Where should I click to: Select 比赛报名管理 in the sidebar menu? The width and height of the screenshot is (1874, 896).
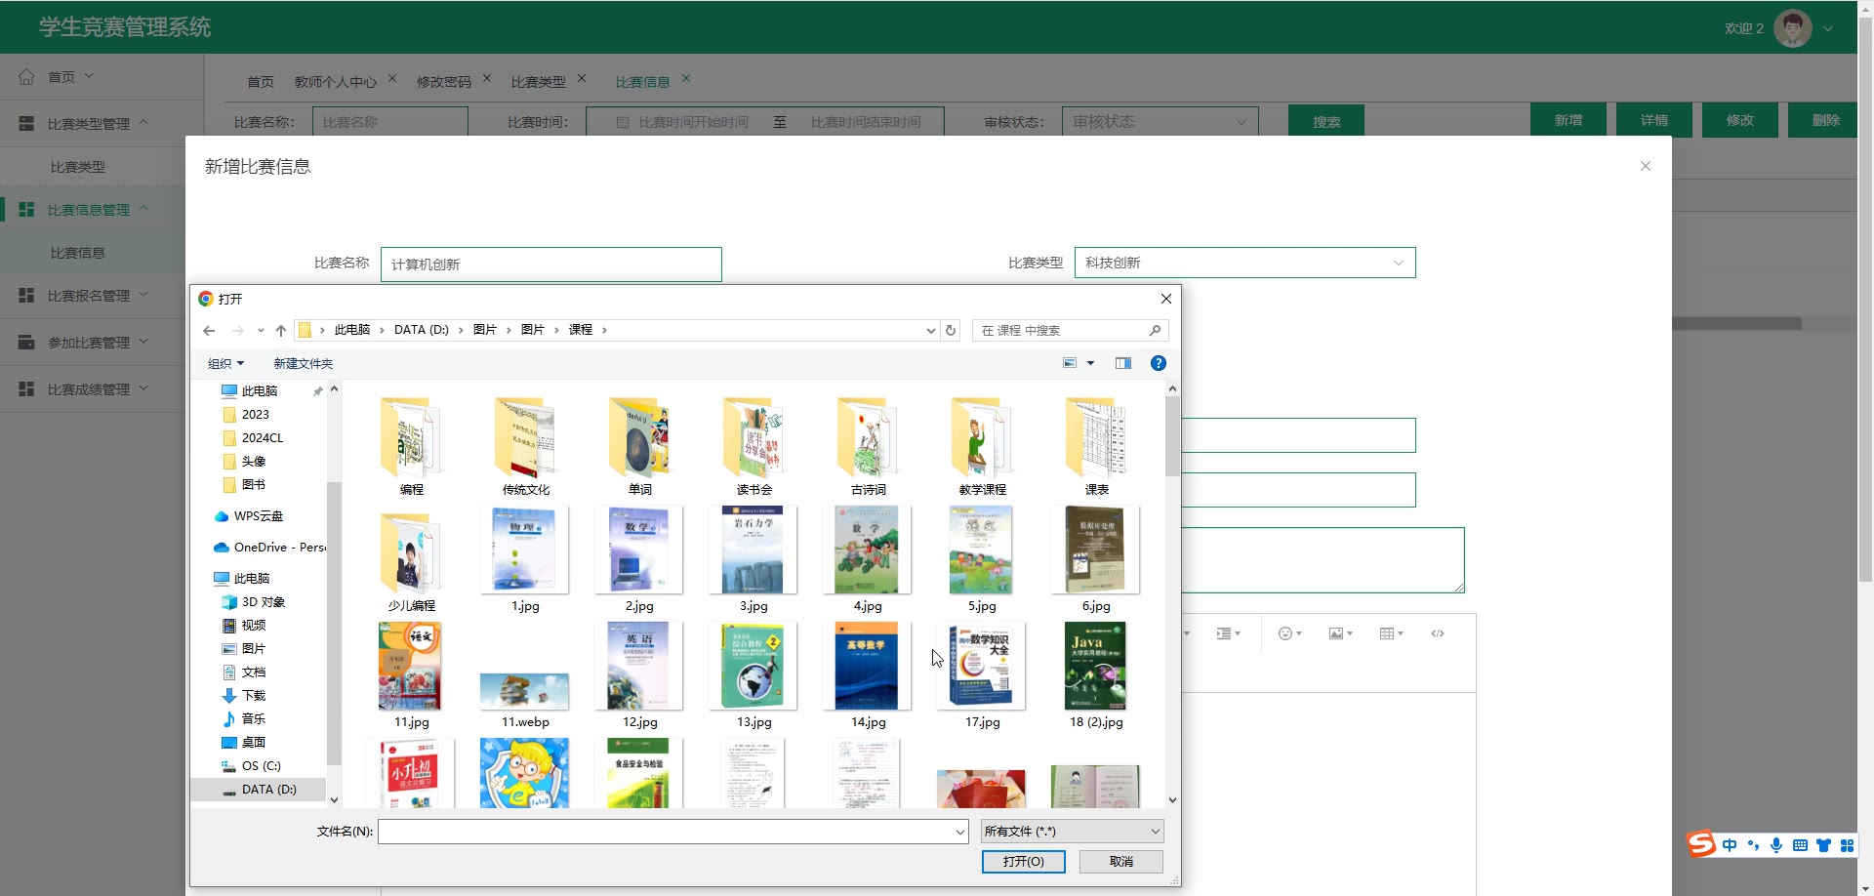point(89,296)
